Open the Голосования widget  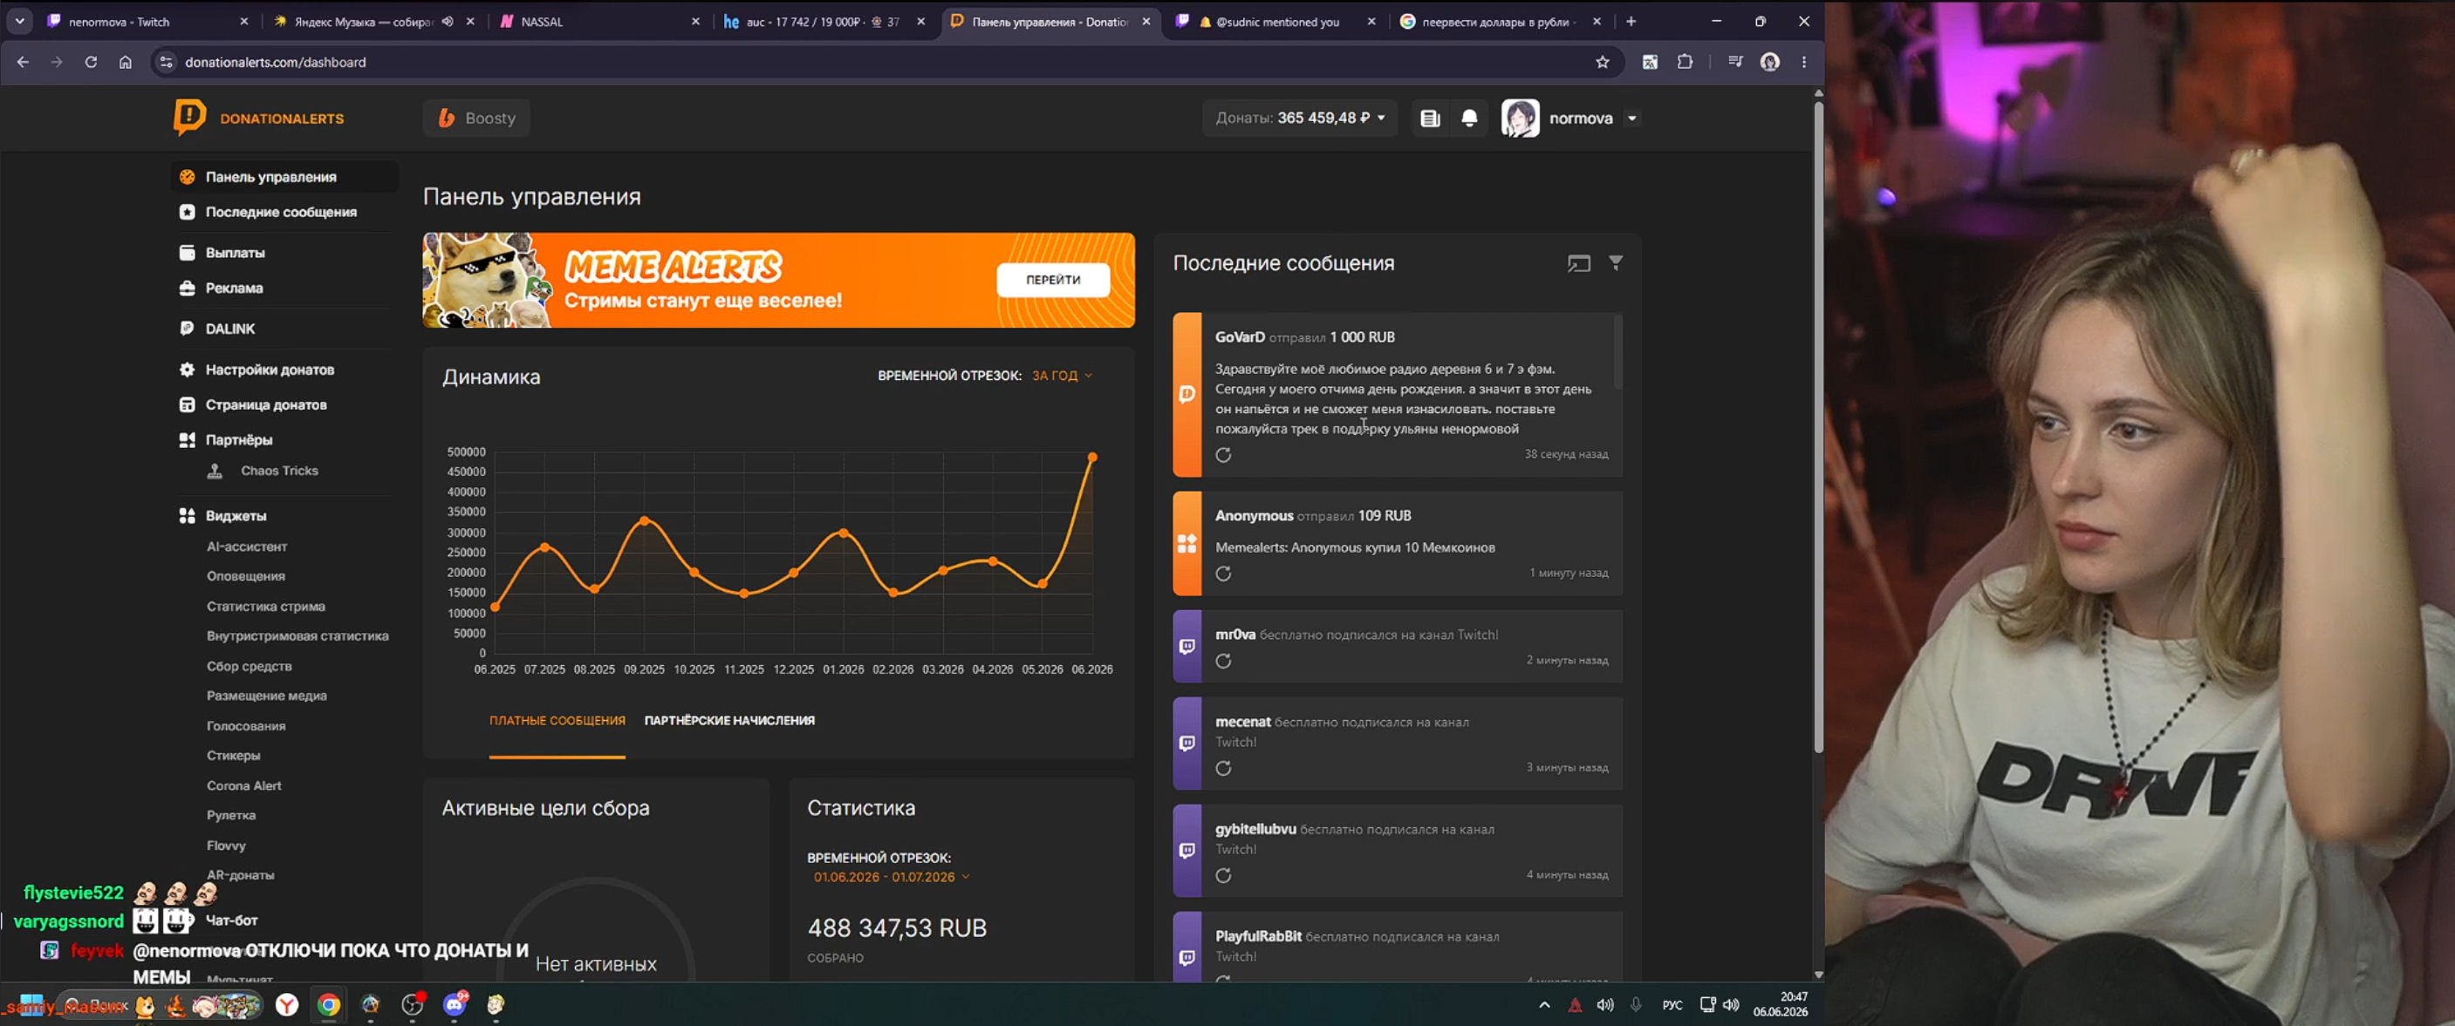(x=246, y=726)
